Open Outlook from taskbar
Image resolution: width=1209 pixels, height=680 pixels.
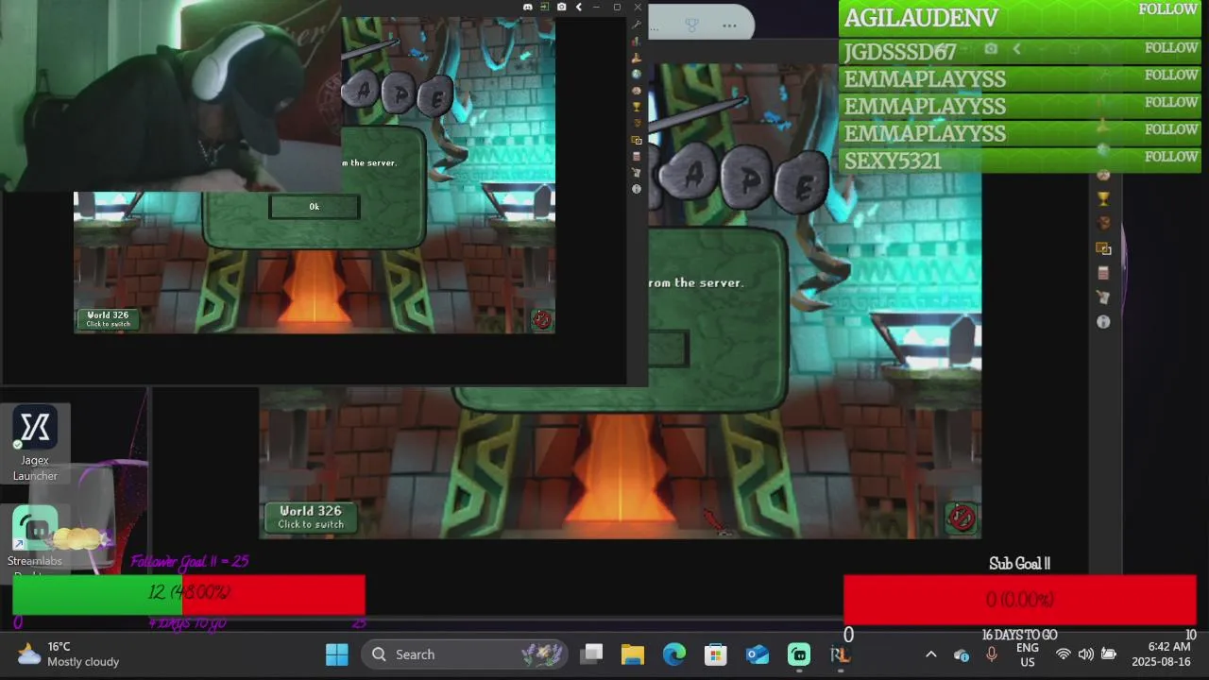pyautogui.click(x=758, y=654)
